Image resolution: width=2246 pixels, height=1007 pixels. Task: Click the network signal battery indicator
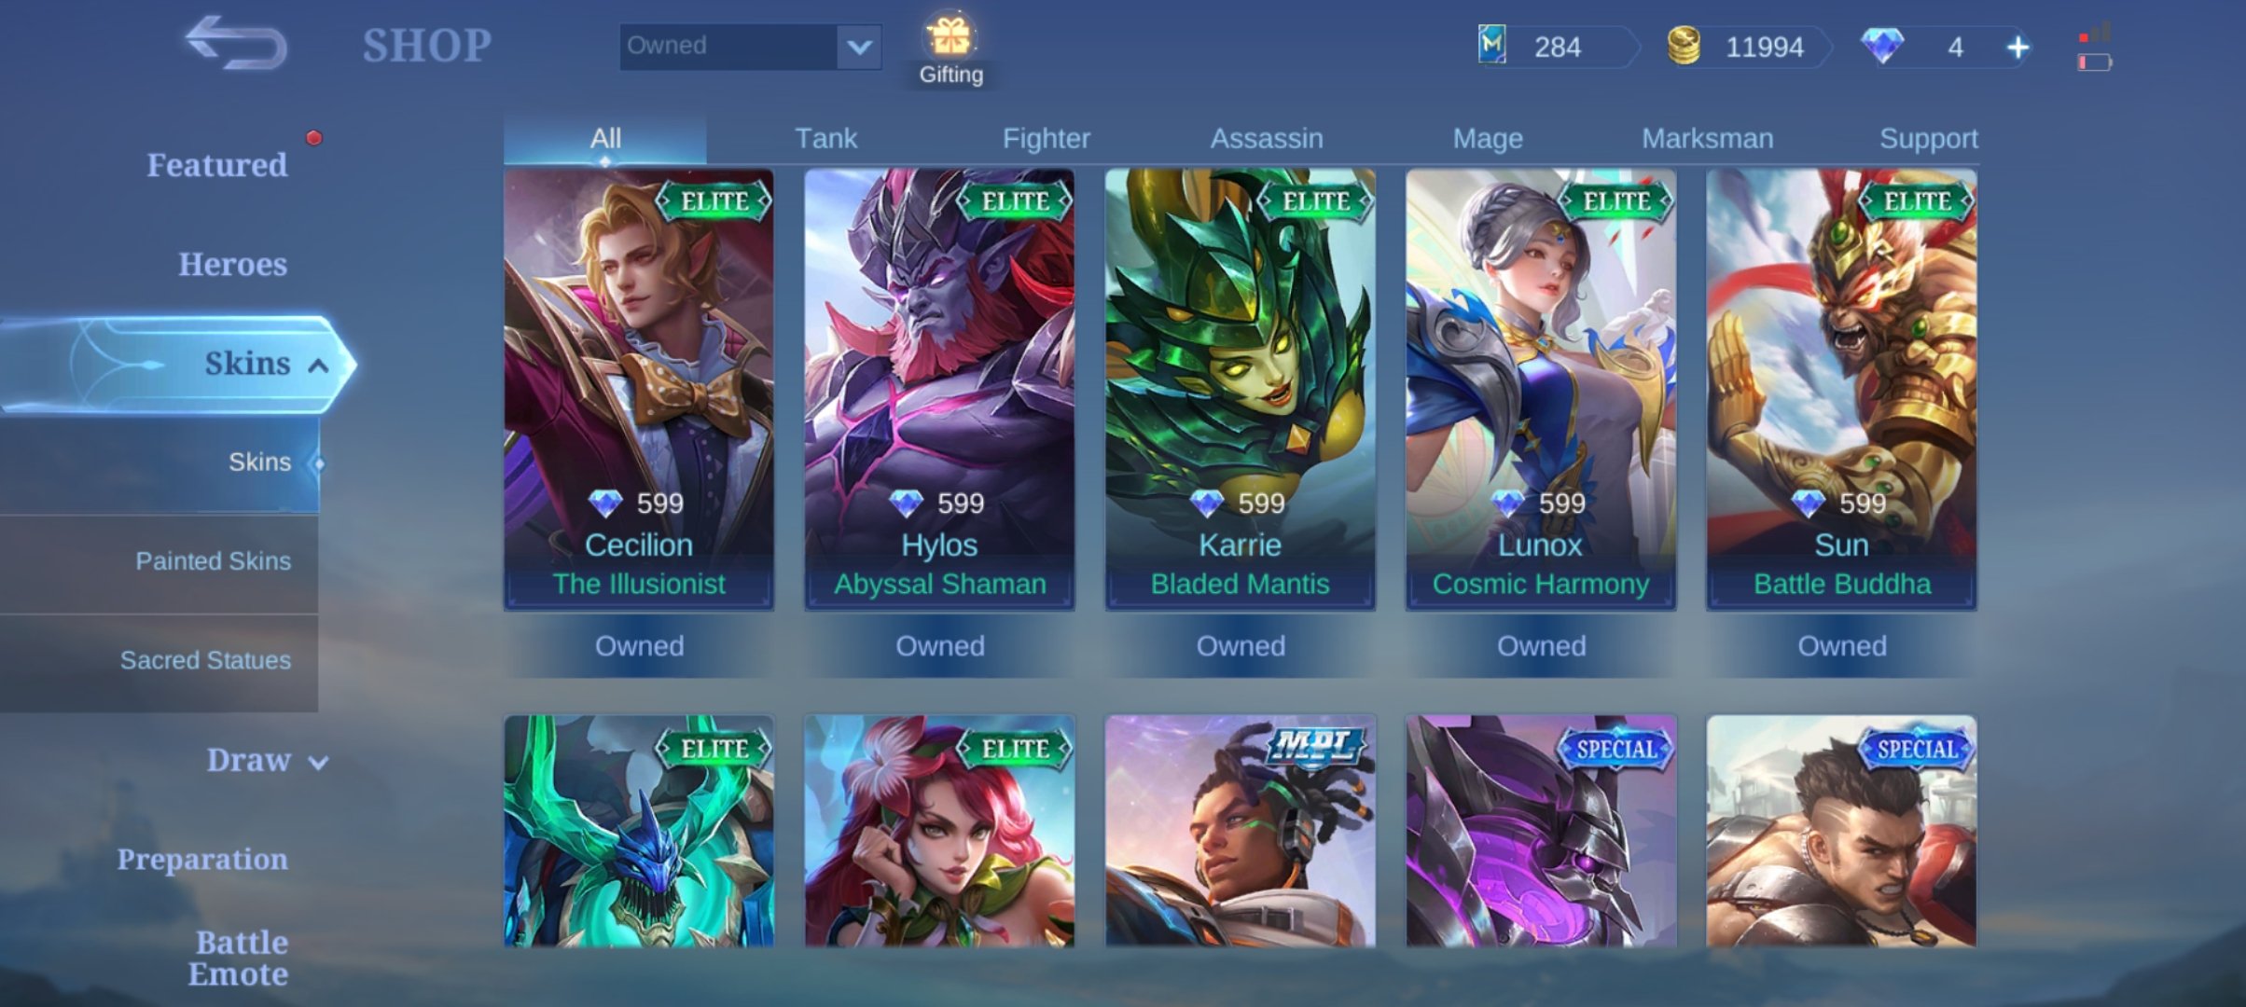coord(2095,48)
